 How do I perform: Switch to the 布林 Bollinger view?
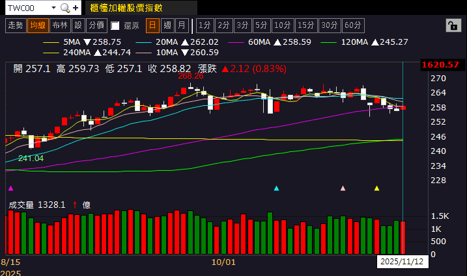point(60,25)
